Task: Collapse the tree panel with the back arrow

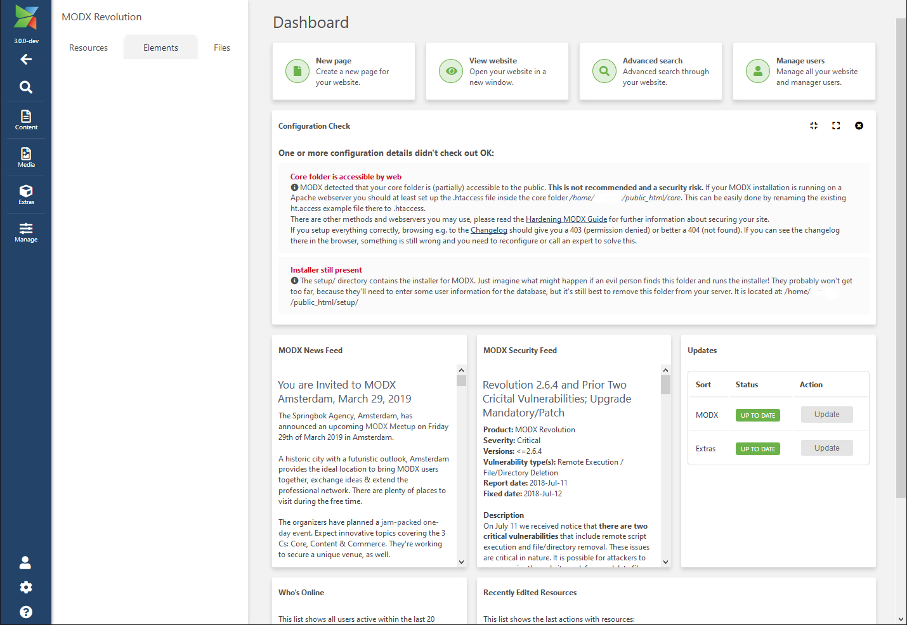Action: pos(26,60)
